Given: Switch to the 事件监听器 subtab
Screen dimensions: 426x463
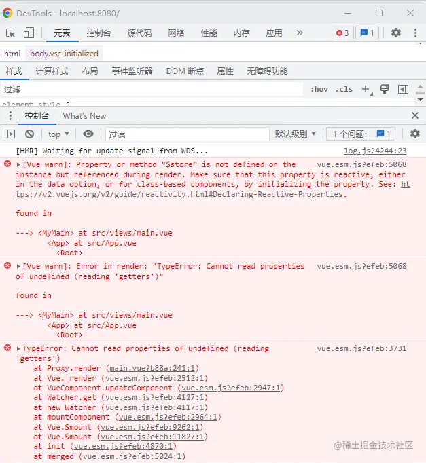Looking at the screenshot, I should tap(132, 71).
